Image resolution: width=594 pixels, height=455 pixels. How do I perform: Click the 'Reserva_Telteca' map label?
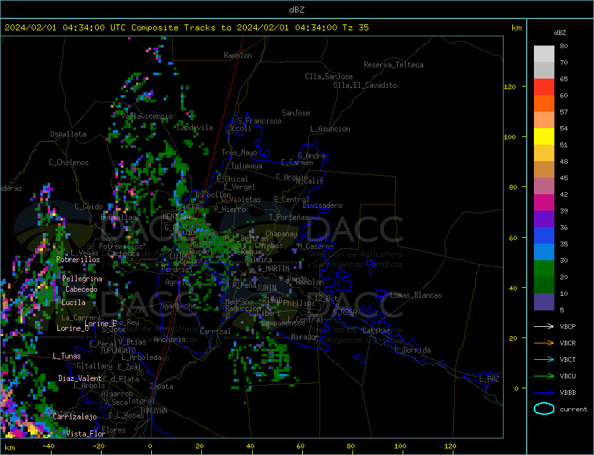point(393,65)
